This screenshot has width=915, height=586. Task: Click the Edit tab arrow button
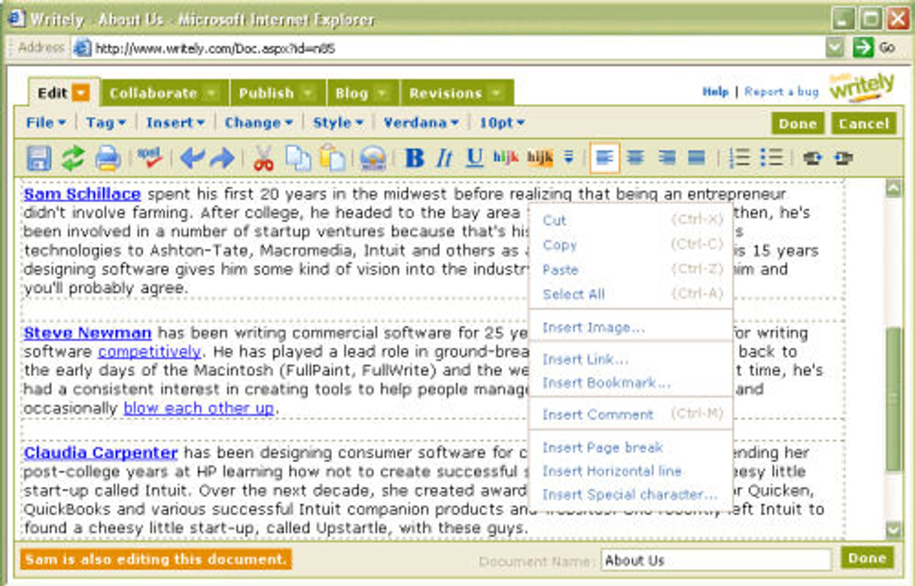[81, 93]
